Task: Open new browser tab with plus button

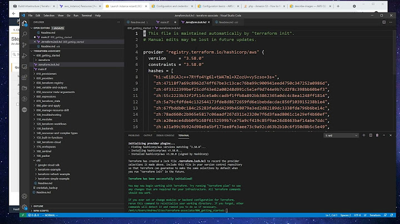Action: pos(338,6)
